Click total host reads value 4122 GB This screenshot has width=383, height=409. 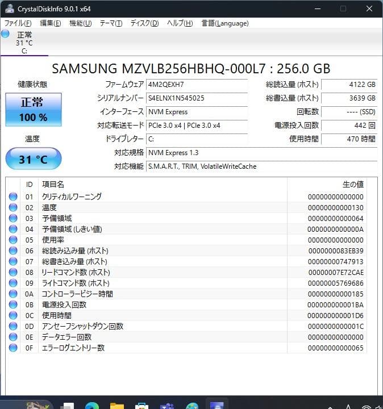point(349,85)
